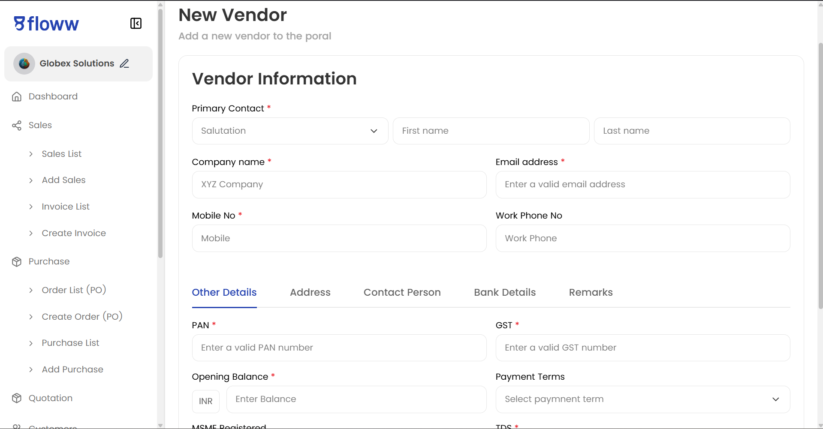Viewport: 823px width, 429px height.
Task: Click the edit pencil next to Globex Solutions
Action: [x=124, y=63]
